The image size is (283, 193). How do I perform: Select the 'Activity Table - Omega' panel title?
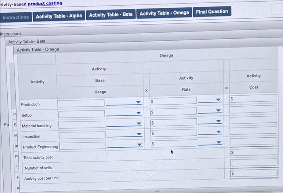(38, 50)
